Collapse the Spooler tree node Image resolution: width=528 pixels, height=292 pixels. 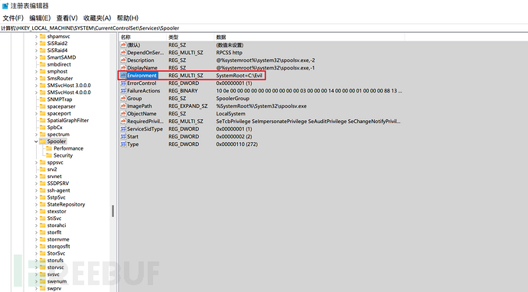coord(36,141)
